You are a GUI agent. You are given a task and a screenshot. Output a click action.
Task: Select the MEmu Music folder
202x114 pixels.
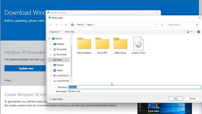point(121,46)
